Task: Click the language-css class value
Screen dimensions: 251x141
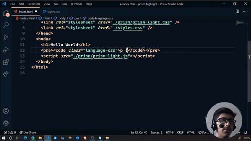Action: [x=100, y=51]
